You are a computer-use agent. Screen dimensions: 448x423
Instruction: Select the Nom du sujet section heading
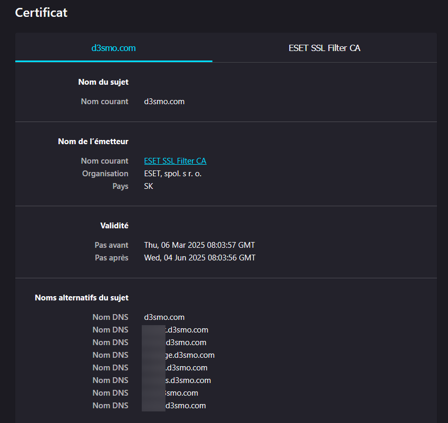click(103, 82)
